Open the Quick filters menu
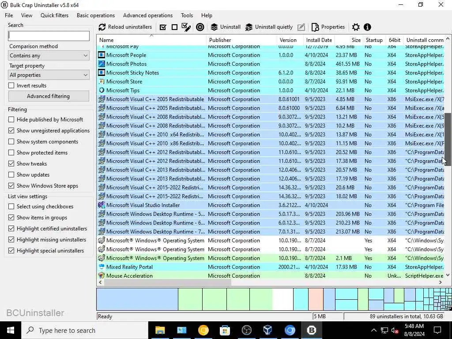The width and height of the screenshot is (452, 339). click(54, 15)
